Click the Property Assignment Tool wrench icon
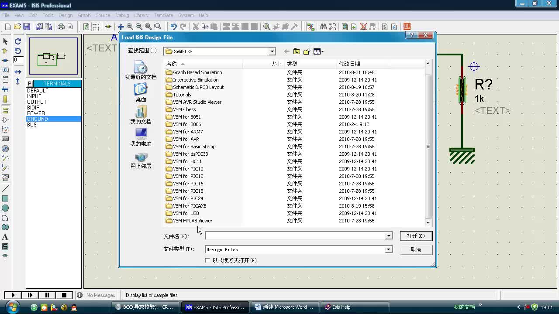Screen dimensions: 559x314 pyautogui.click(x=332, y=27)
